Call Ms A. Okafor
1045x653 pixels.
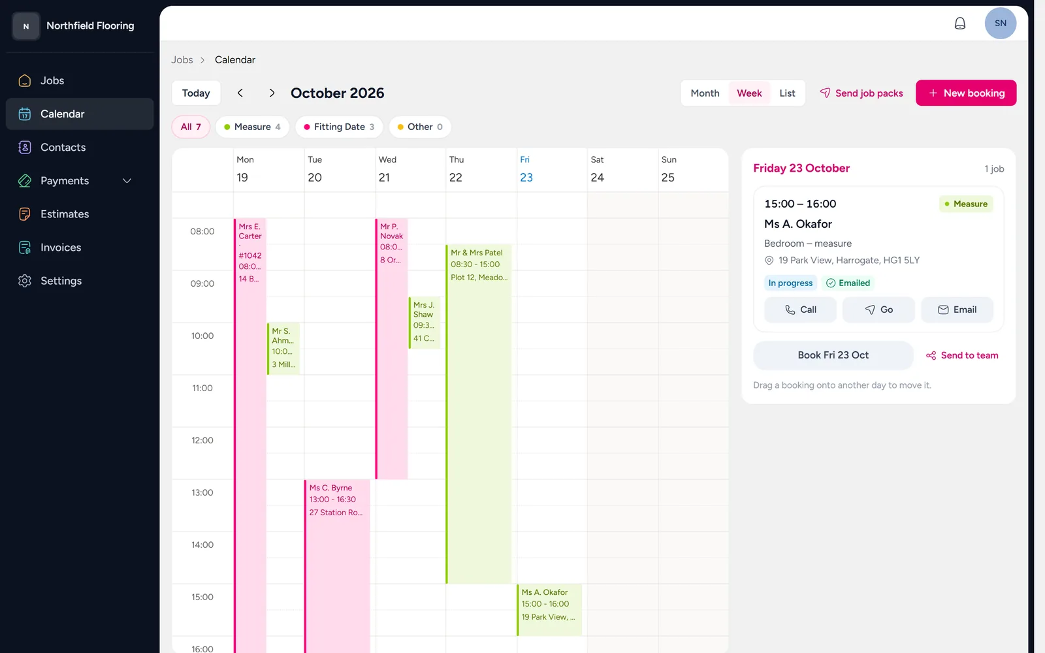click(800, 310)
